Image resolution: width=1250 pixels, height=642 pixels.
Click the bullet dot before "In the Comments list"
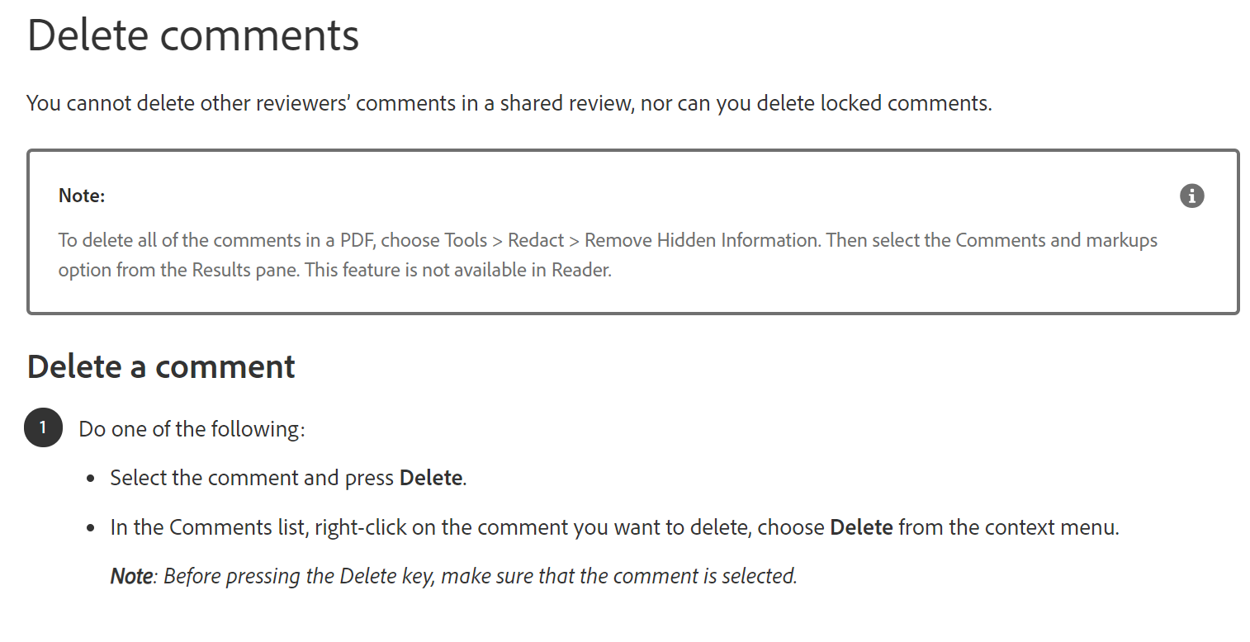(91, 528)
